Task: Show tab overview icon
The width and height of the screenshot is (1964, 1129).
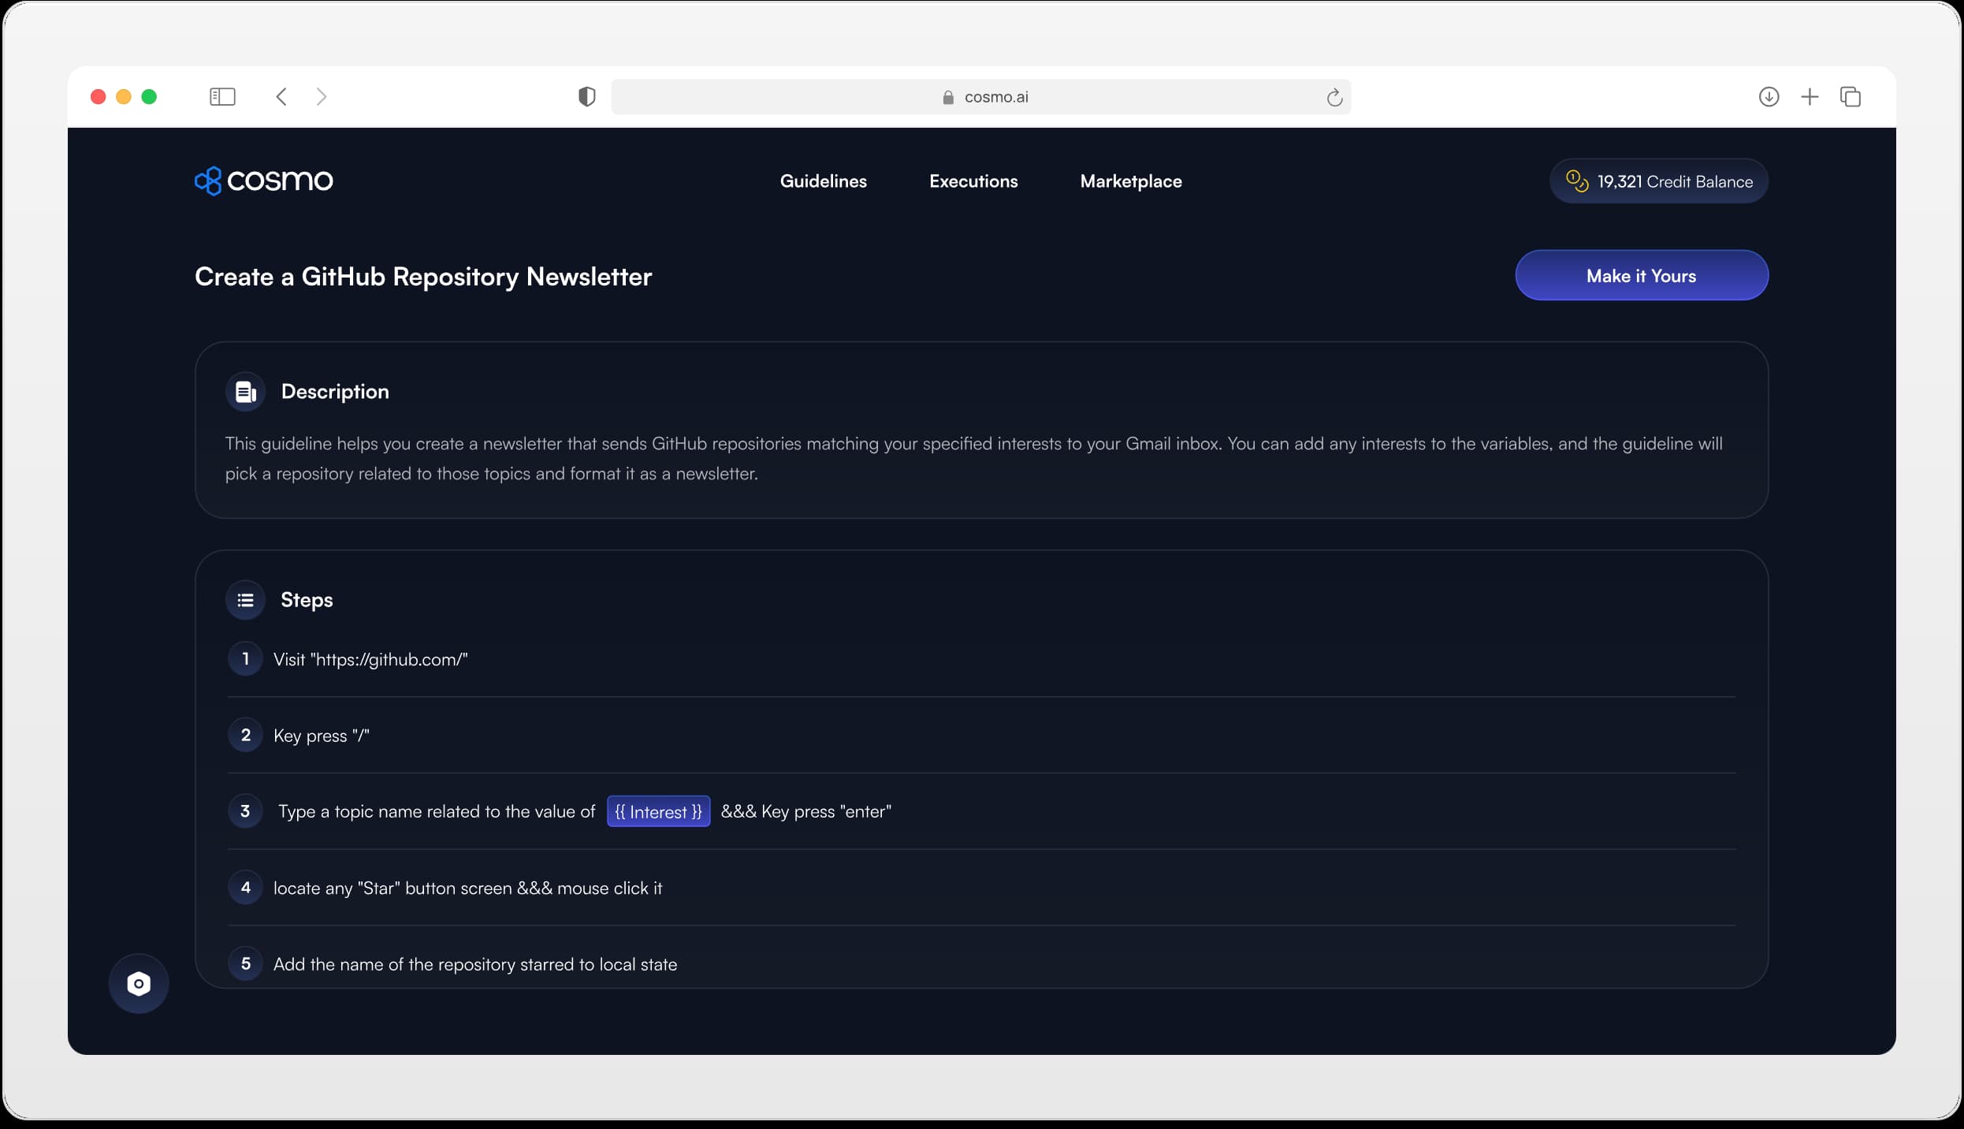Action: (x=1851, y=97)
